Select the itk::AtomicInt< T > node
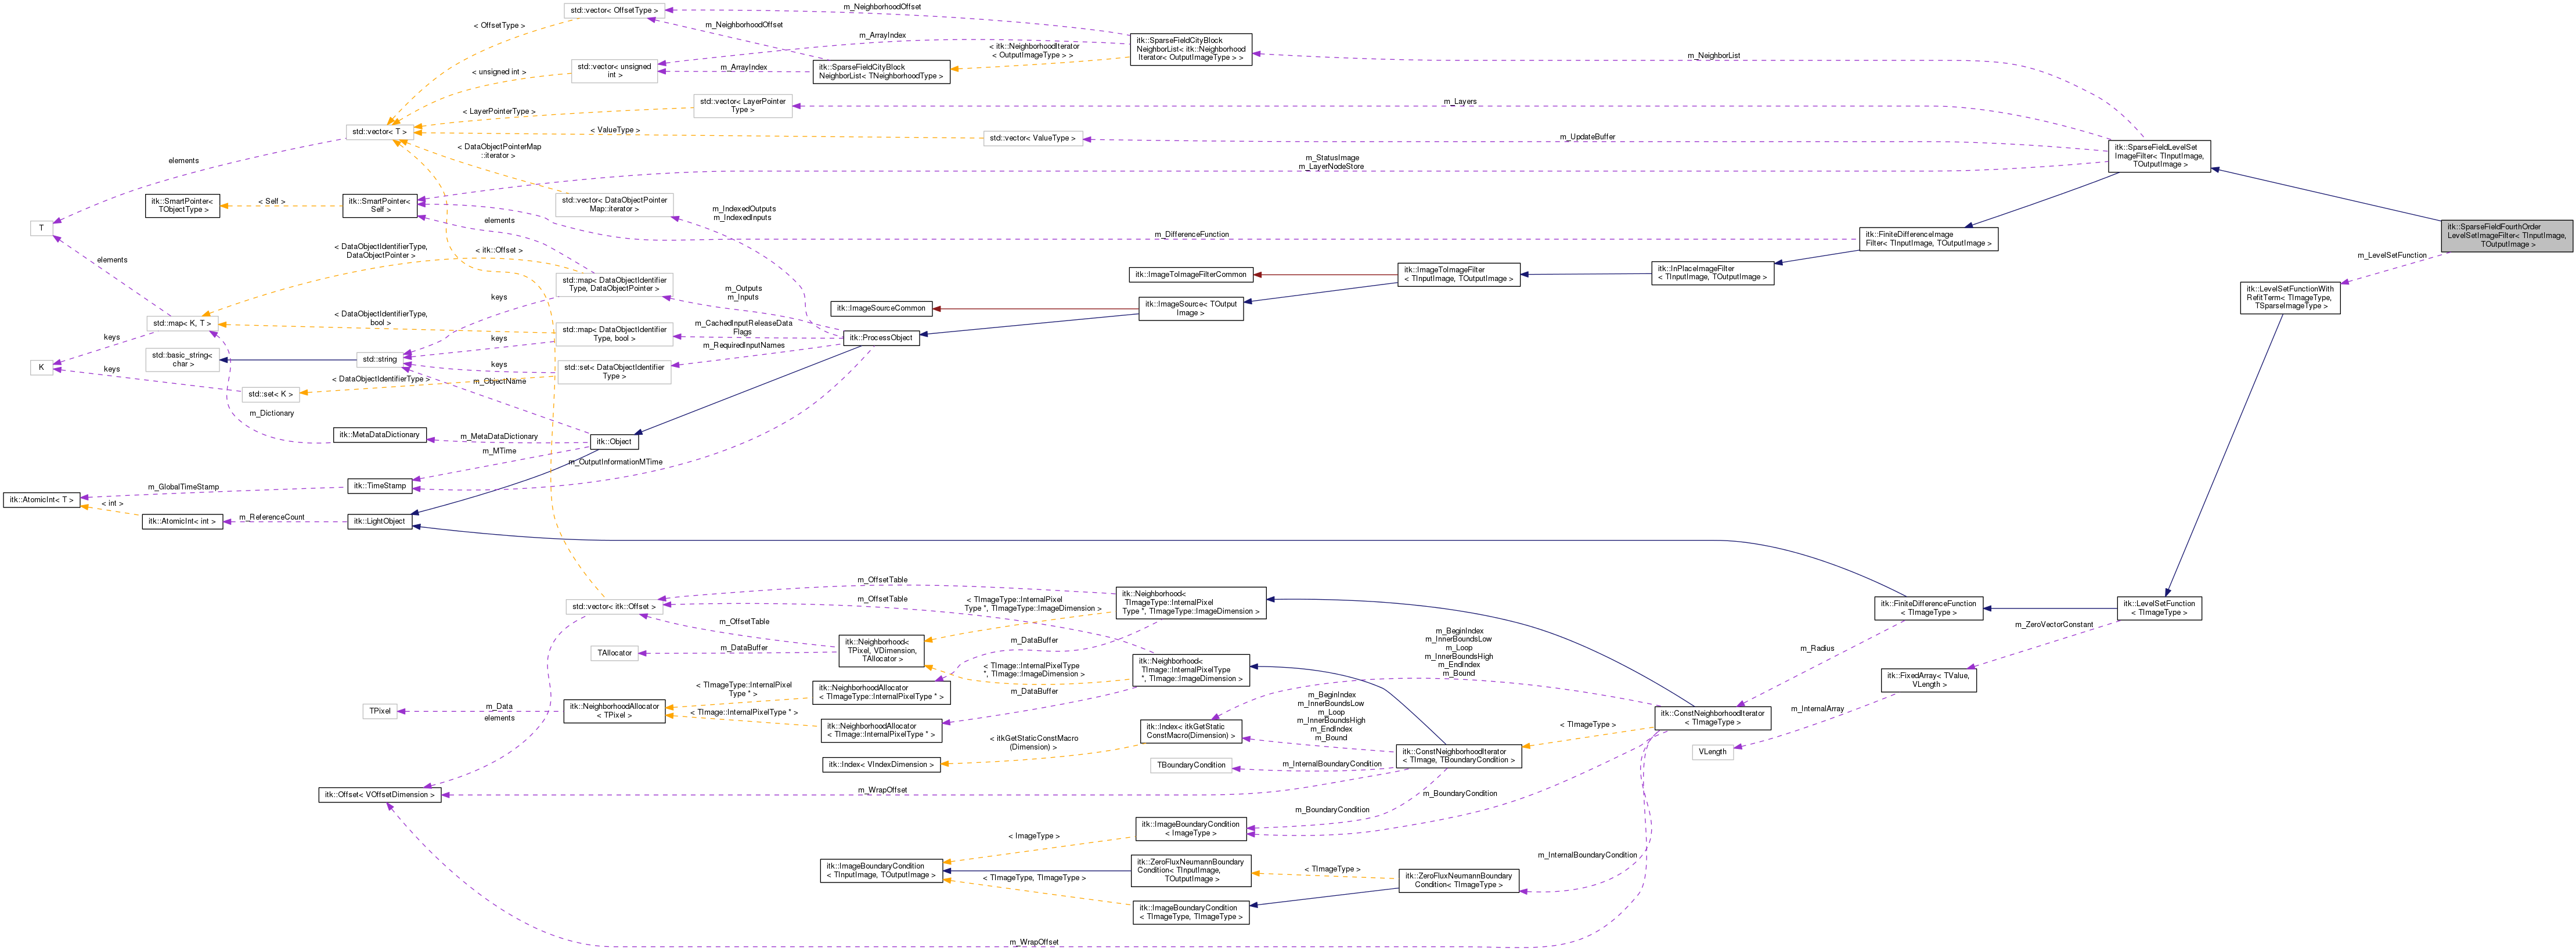 (x=41, y=499)
